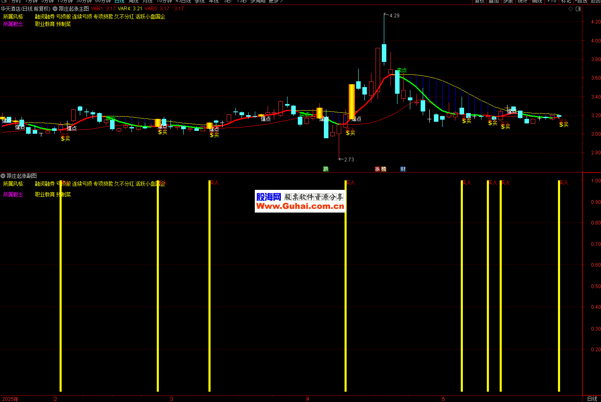Click the stock title 华天酒店(日线 前复权)
Image resolution: width=601 pixels, height=402 pixels.
(x=26, y=9)
